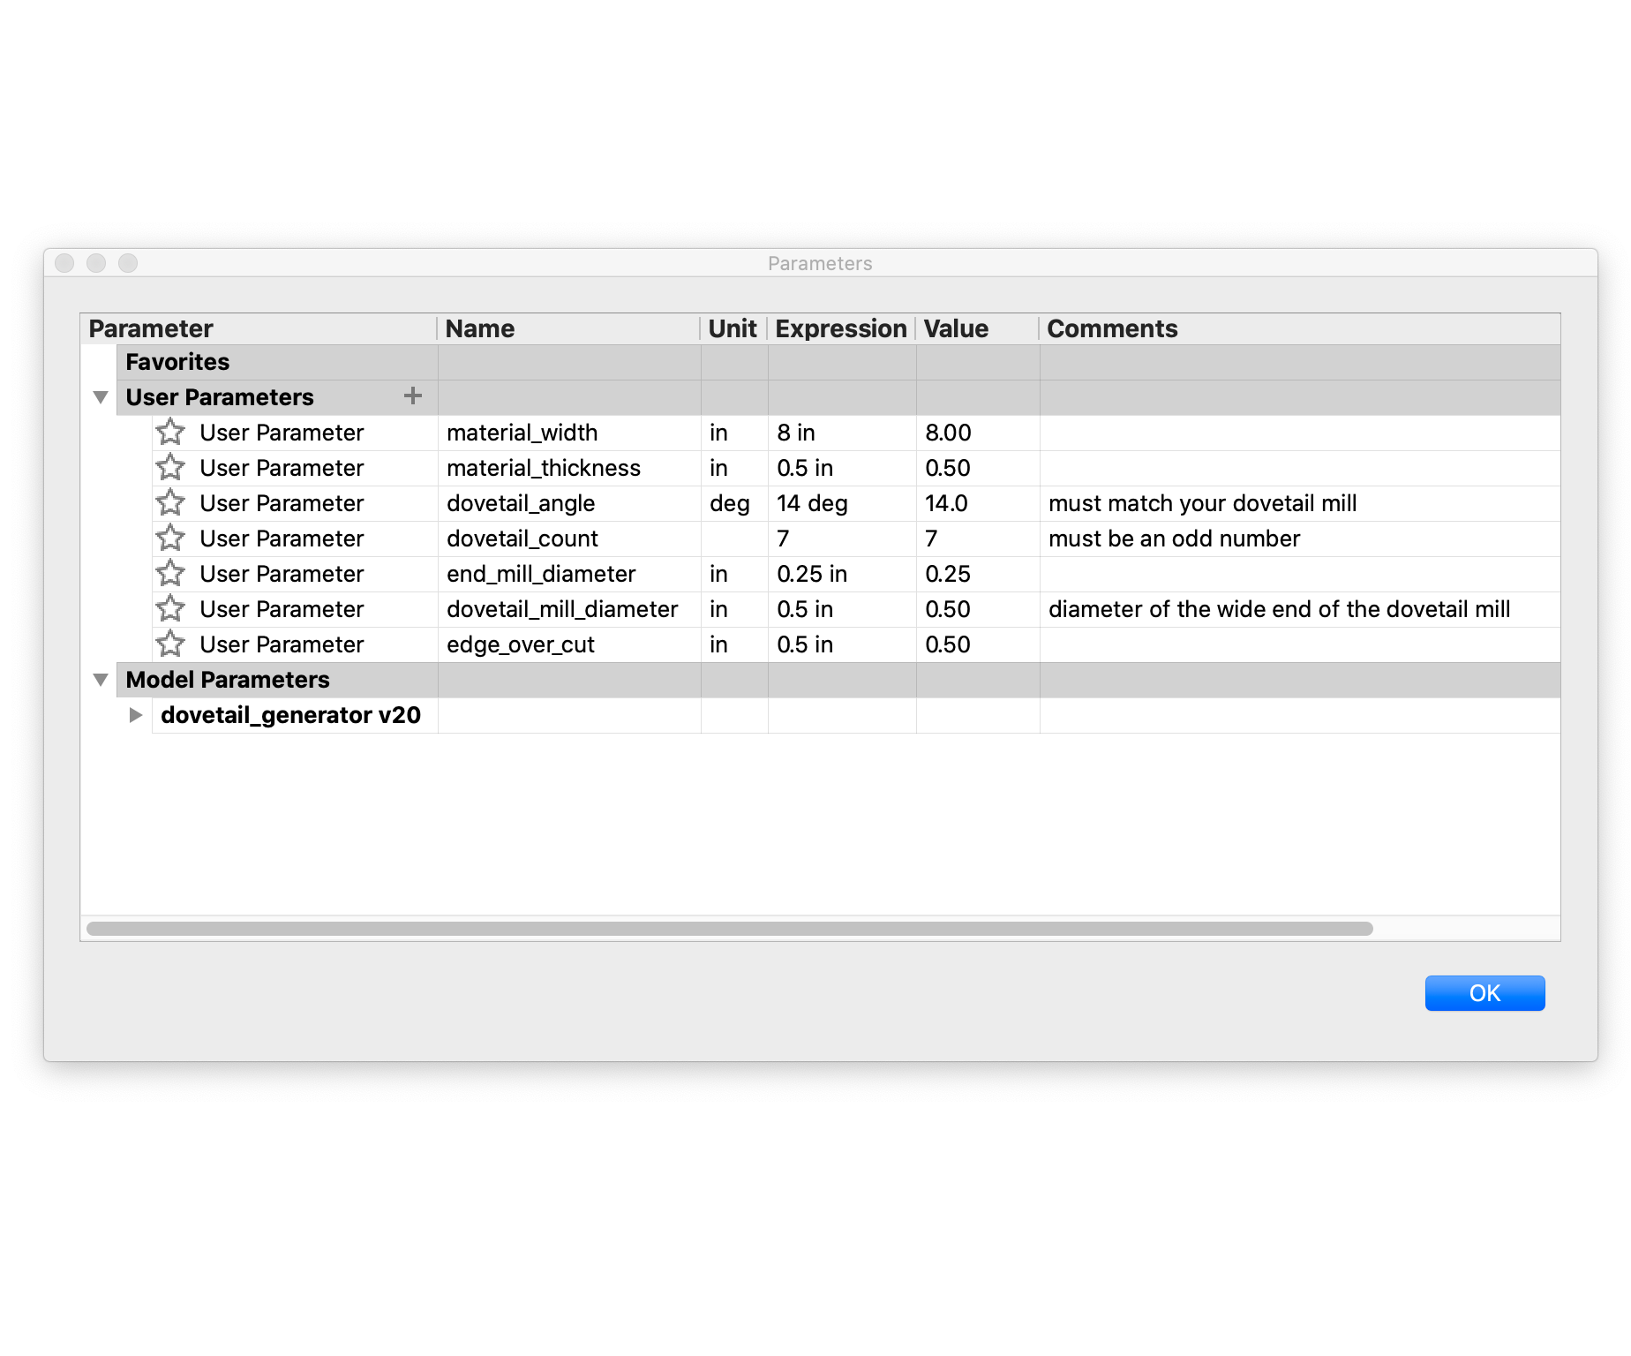1631x1356 pixels.
Task: Collapse the Model Parameters section
Action: click(x=101, y=680)
